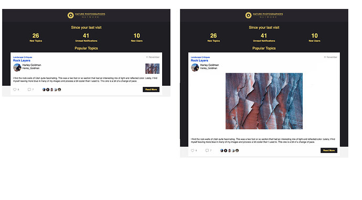The height and width of the screenshot is (200, 362).
Task: Click comment bubble icon in small-thumbnail email
Action: click(x=29, y=90)
